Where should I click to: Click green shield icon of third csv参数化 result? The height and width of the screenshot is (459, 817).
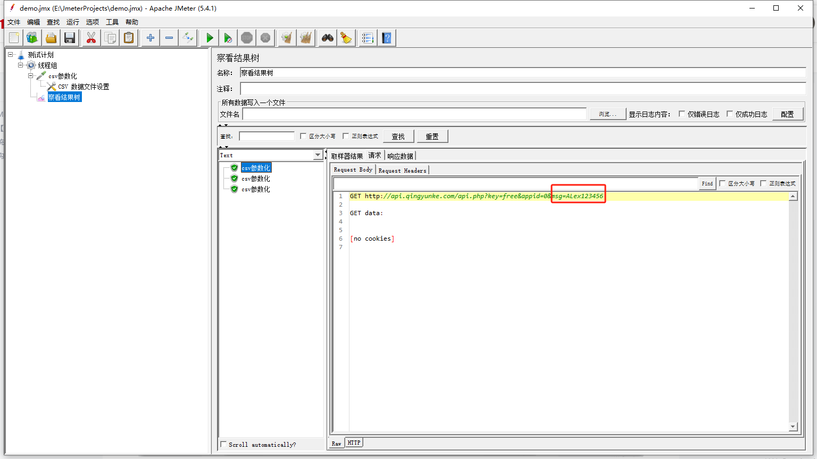click(x=234, y=189)
